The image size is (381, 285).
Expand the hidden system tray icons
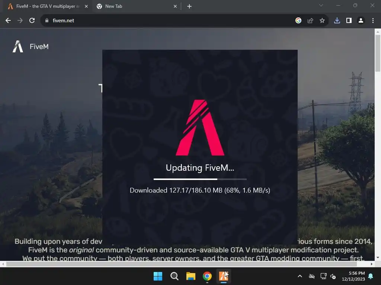300,276
